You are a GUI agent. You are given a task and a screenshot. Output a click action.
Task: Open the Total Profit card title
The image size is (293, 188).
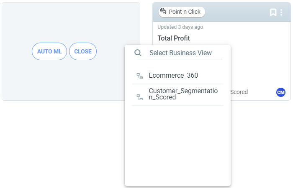pyautogui.click(x=174, y=38)
